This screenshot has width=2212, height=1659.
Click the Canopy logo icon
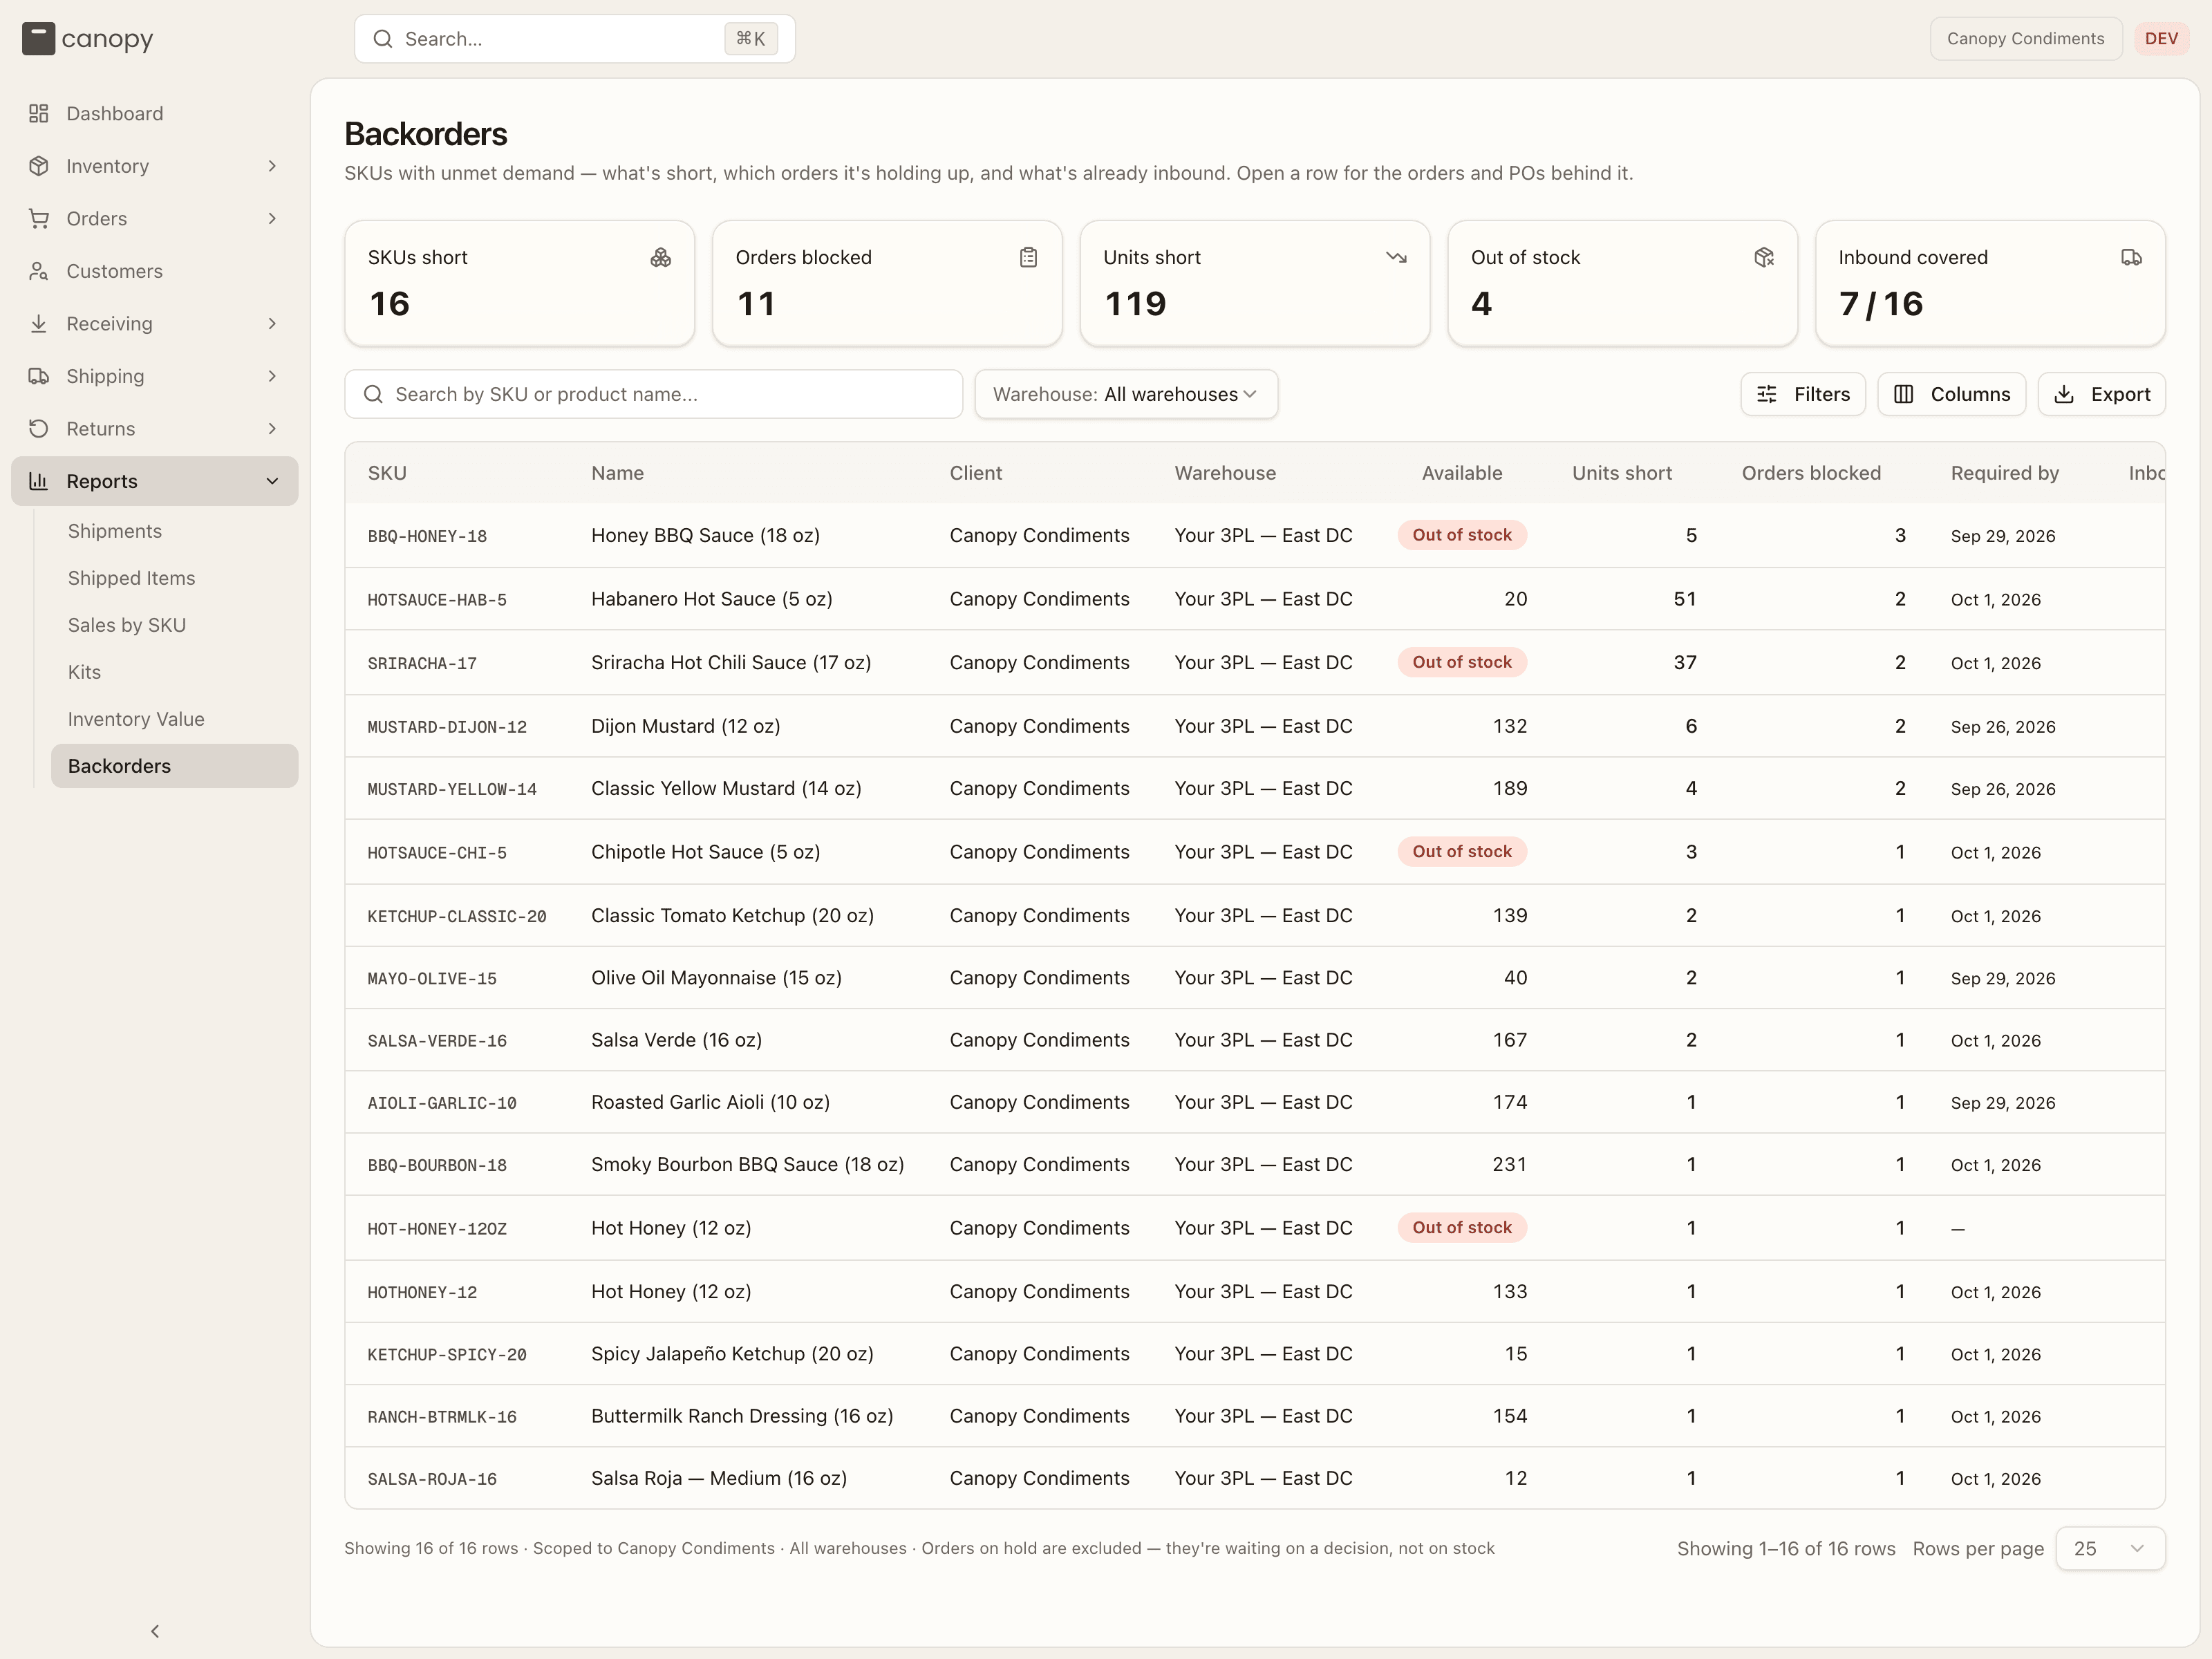tap(38, 39)
